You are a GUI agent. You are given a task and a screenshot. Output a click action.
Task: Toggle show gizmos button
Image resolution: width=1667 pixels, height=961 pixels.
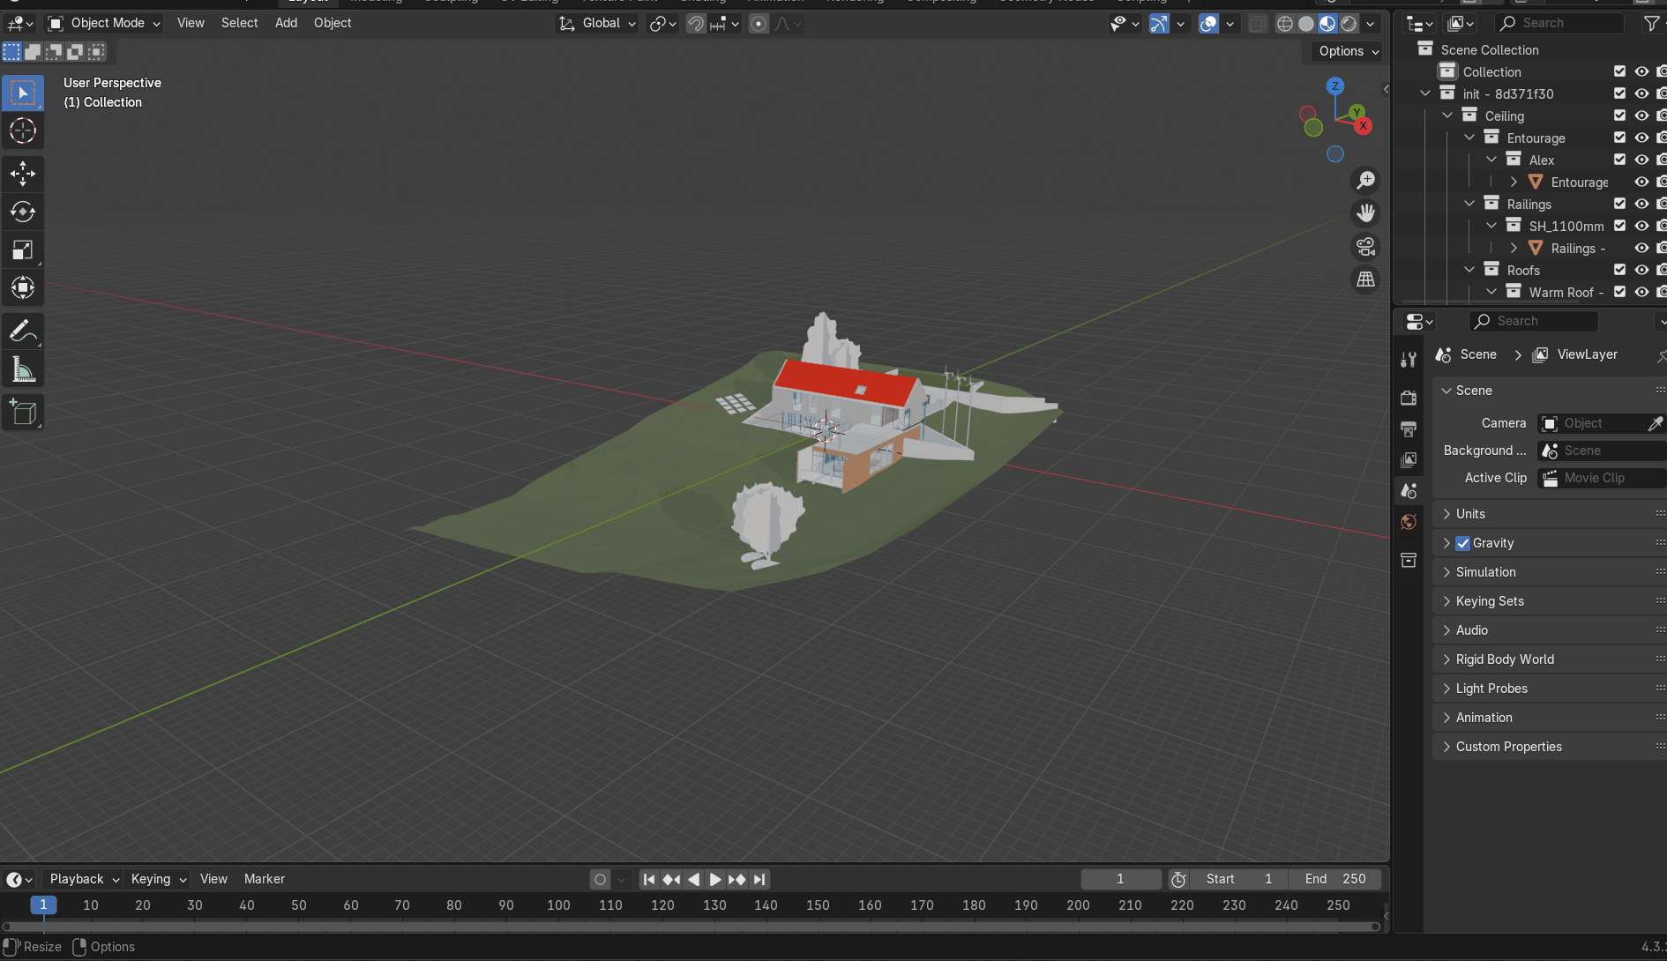[1159, 24]
